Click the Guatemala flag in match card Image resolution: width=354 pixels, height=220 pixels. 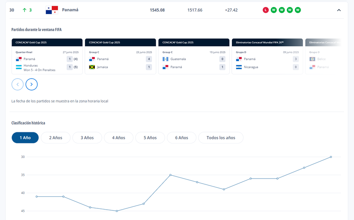(x=166, y=59)
